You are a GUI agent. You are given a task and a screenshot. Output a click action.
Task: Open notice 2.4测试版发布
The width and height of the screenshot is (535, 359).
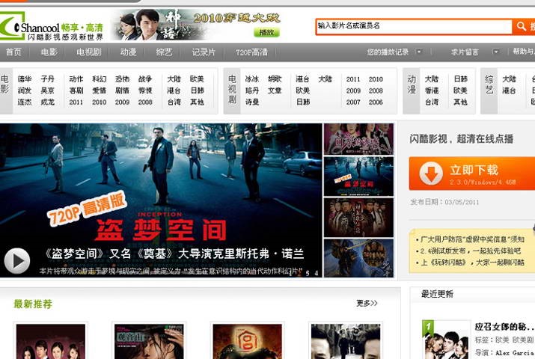click(471, 251)
